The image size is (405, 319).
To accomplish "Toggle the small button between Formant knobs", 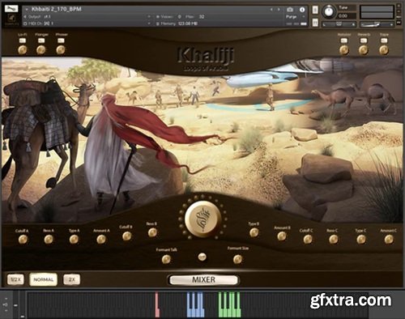I will click(202, 257).
